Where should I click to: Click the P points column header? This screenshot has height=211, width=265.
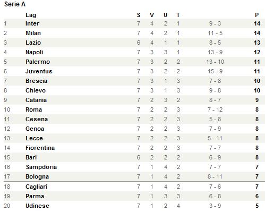click(x=257, y=15)
